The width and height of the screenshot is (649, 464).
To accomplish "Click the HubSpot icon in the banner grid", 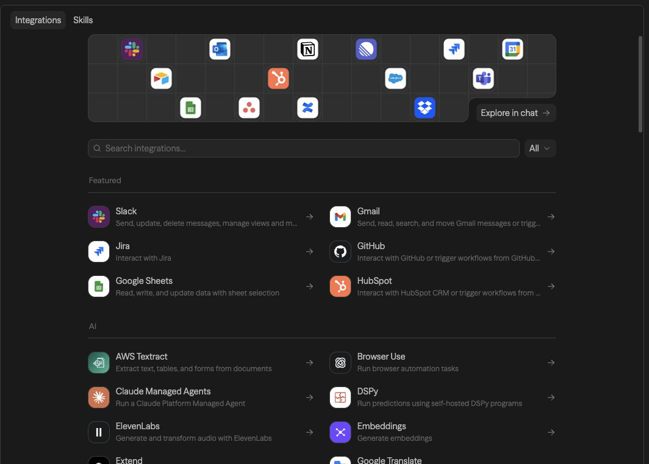I will (x=278, y=78).
